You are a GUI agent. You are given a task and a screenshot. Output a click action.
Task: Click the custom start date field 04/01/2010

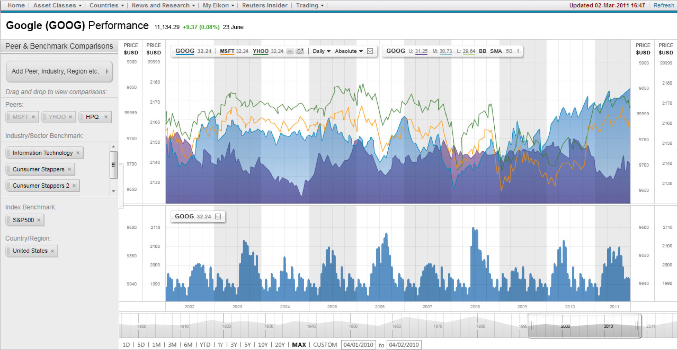(x=358, y=345)
